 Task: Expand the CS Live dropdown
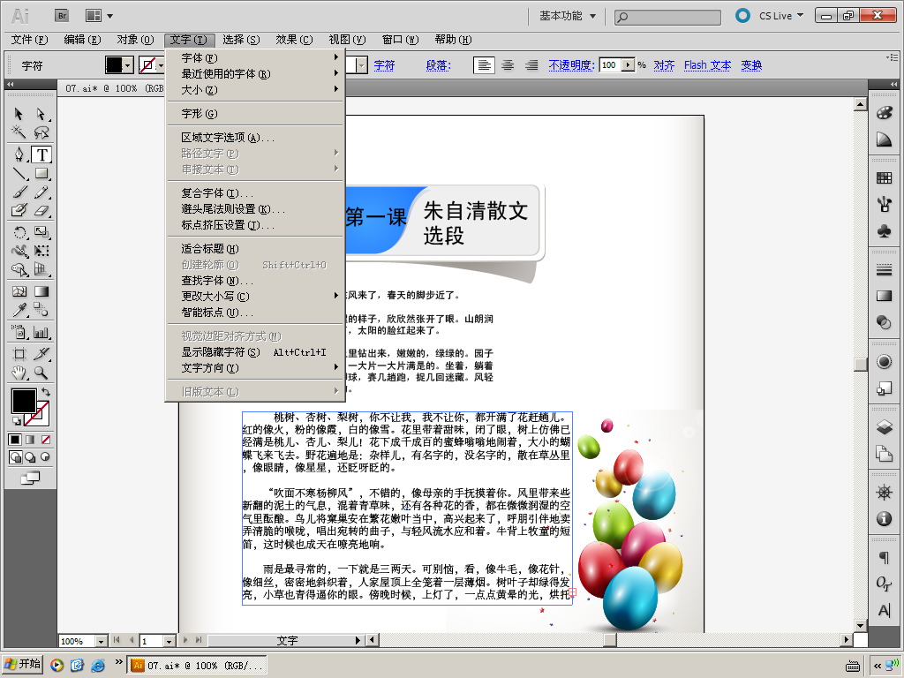coord(800,16)
